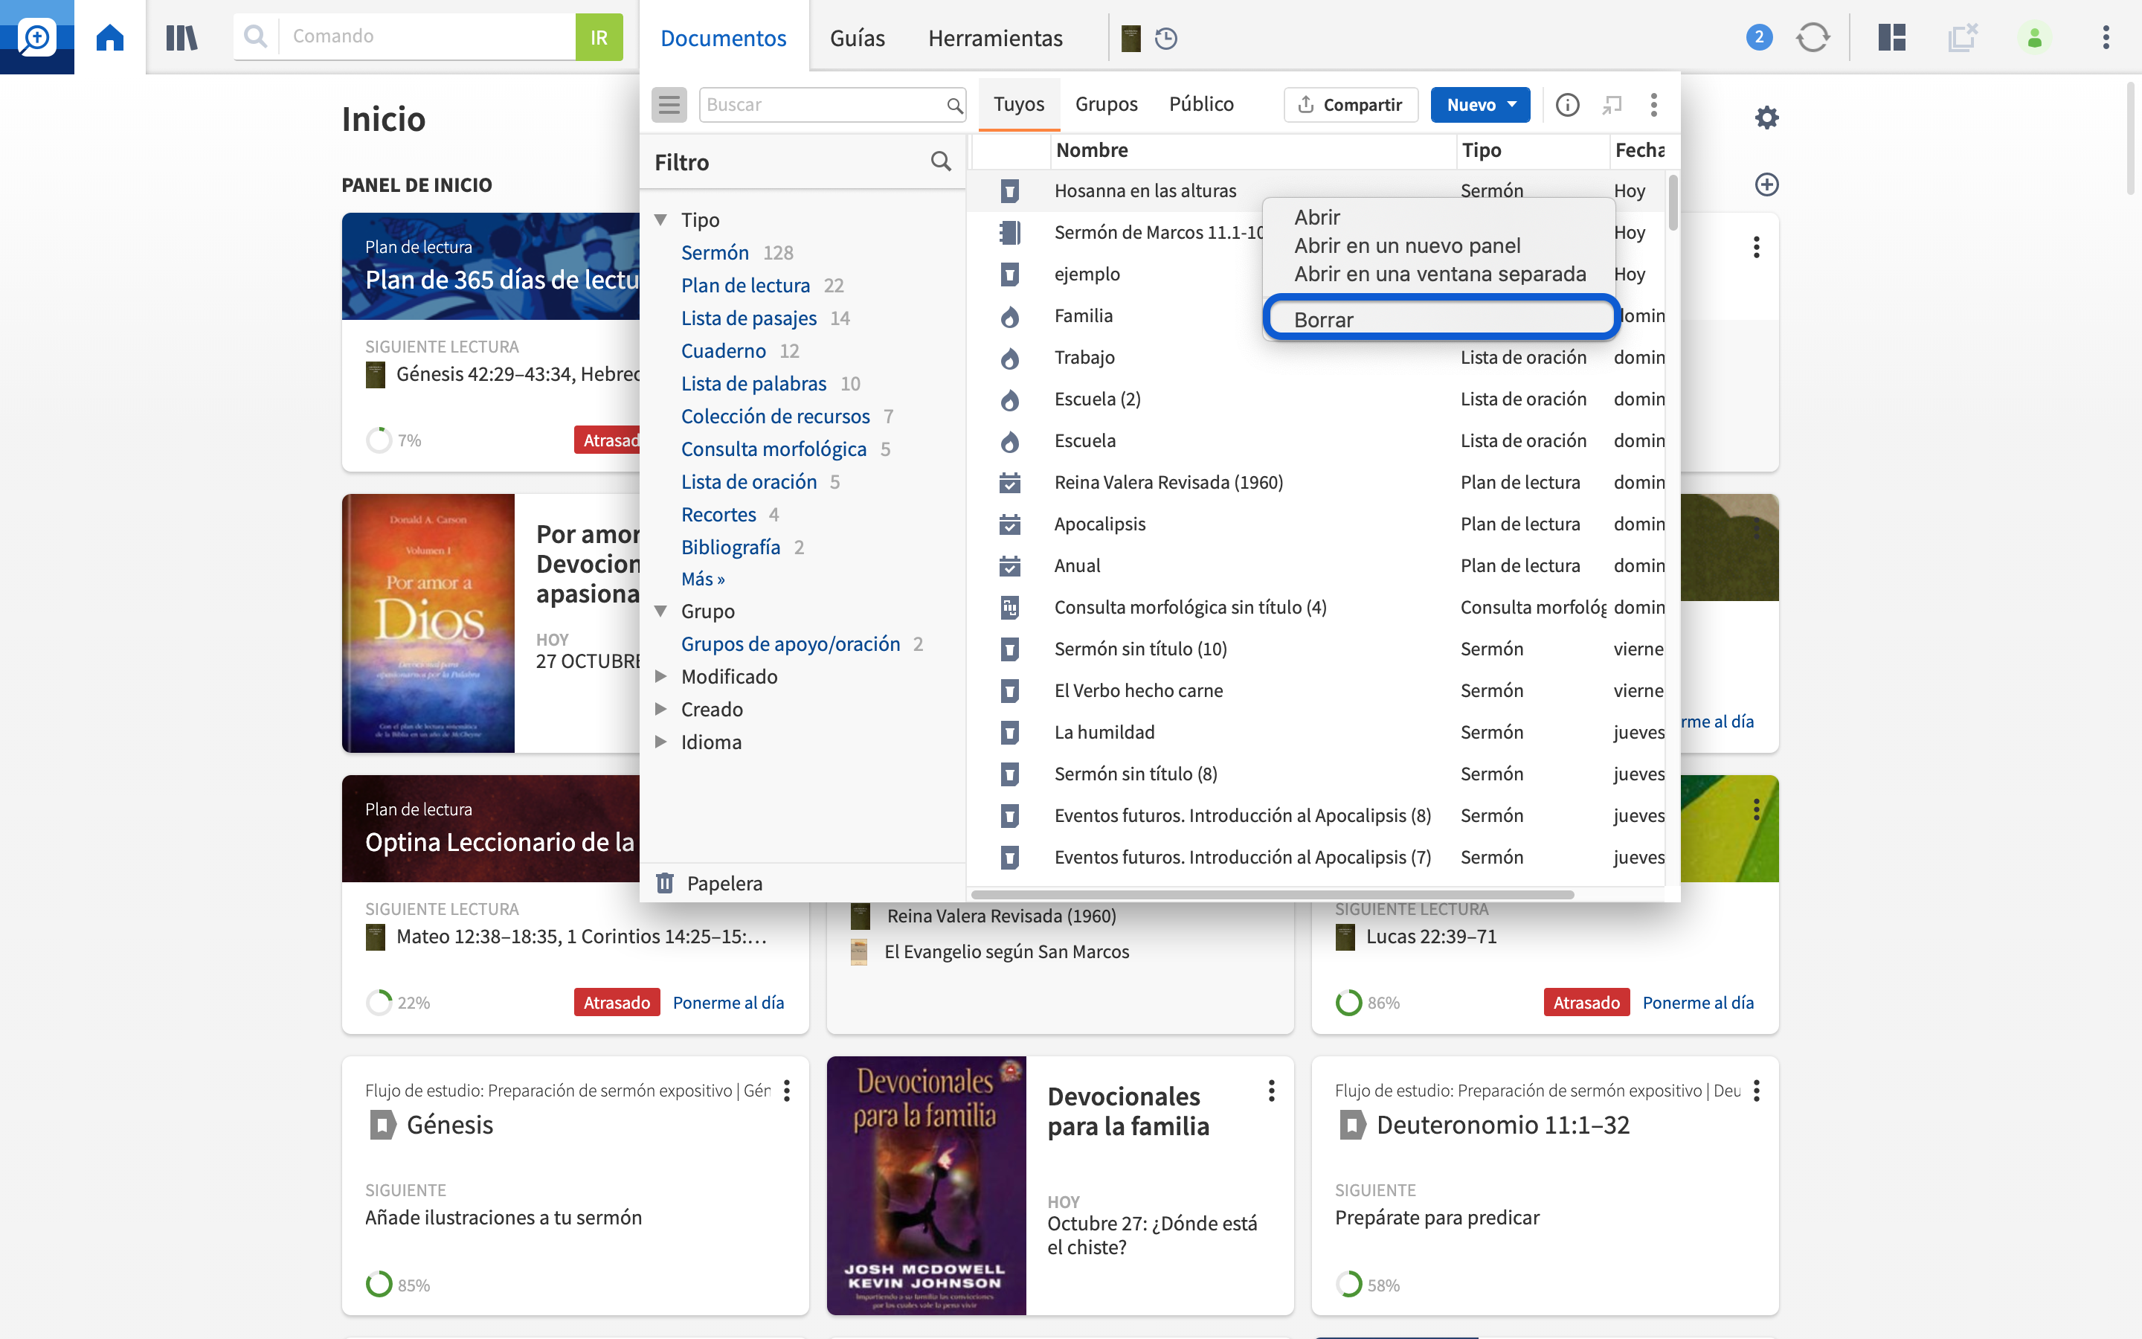Filter by Sermón type
The image size is (2142, 1339).
click(715, 252)
